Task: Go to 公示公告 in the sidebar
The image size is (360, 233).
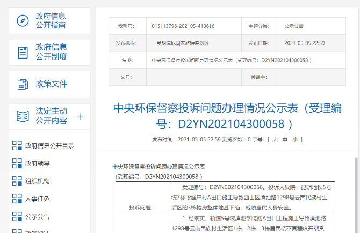Action: (x=37, y=216)
